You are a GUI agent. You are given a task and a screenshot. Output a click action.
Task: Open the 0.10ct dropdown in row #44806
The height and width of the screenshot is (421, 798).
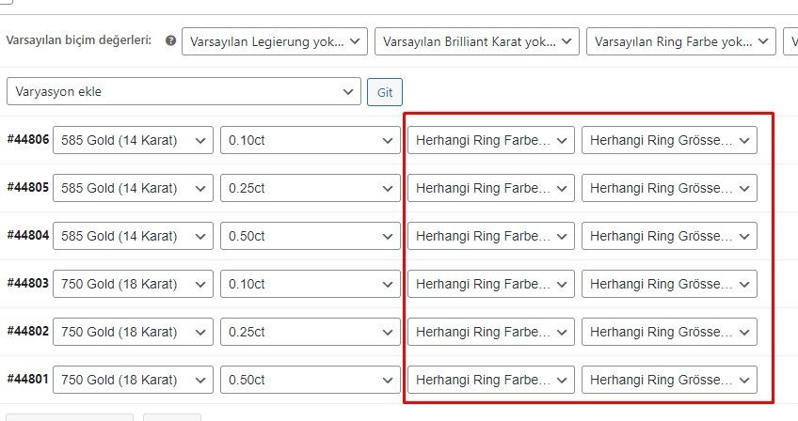pos(311,140)
